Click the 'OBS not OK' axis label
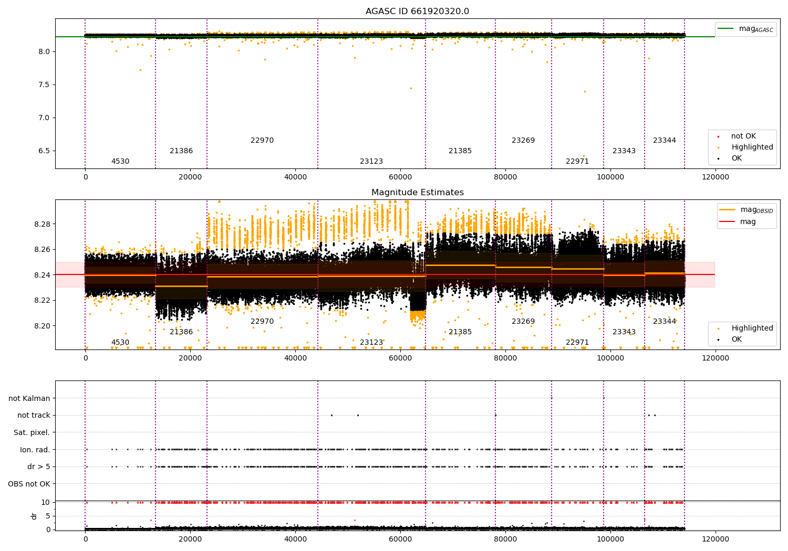 29,484
